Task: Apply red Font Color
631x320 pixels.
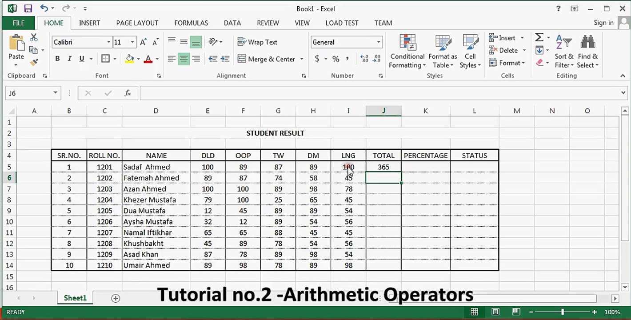Action: (x=148, y=59)
